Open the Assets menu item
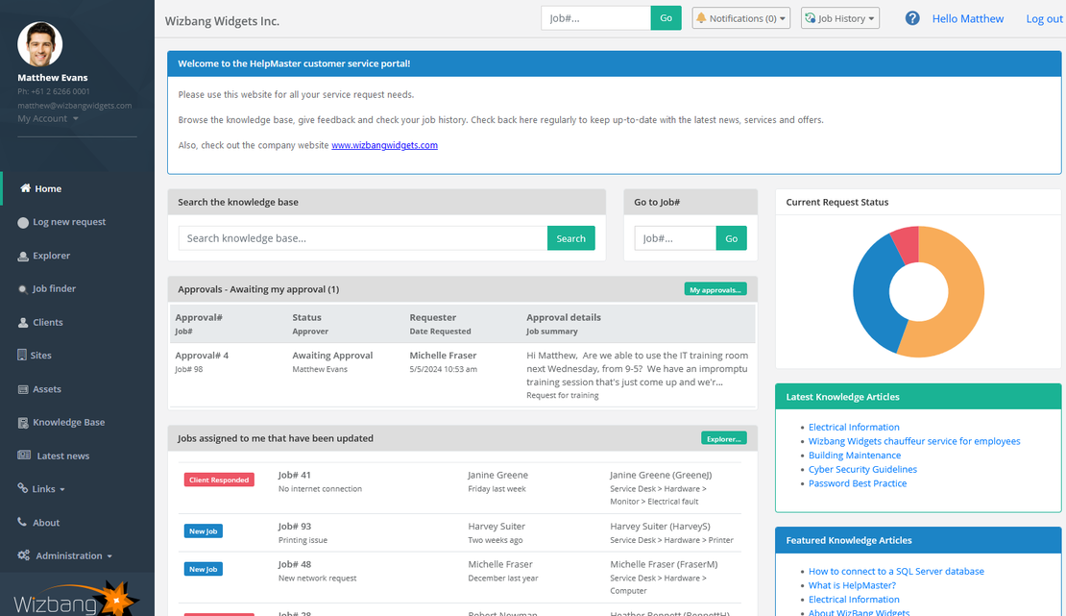The image size is (1066, 616). click(x=47, y=388)
